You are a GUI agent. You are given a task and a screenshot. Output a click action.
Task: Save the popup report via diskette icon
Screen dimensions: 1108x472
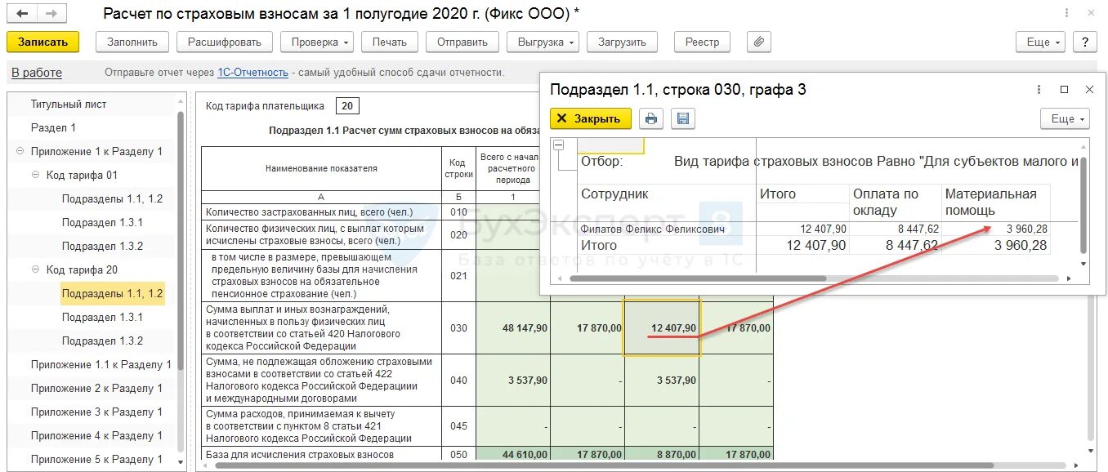(684, 119)
